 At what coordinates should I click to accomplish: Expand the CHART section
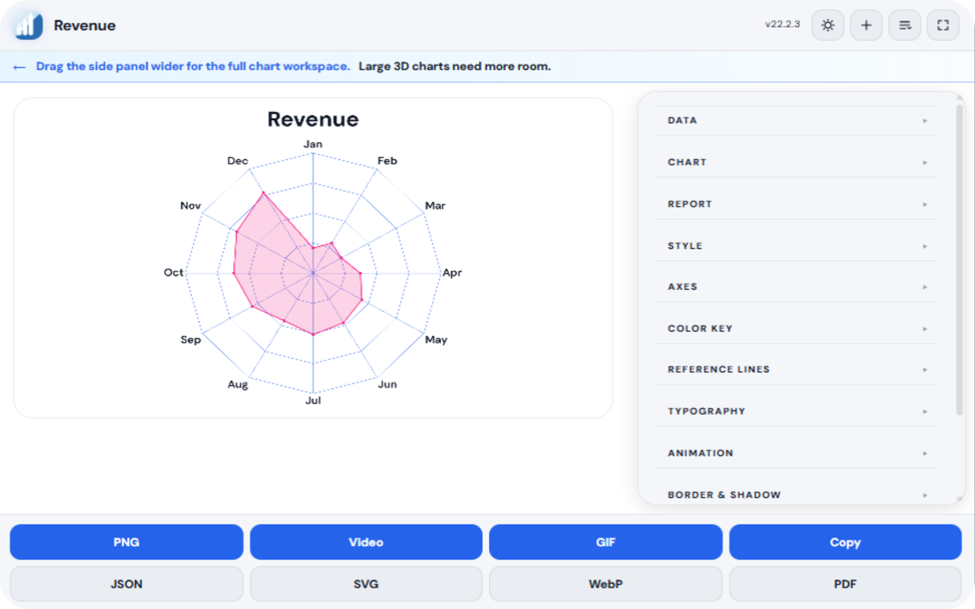pyautogui.click(x=796, y=162)
